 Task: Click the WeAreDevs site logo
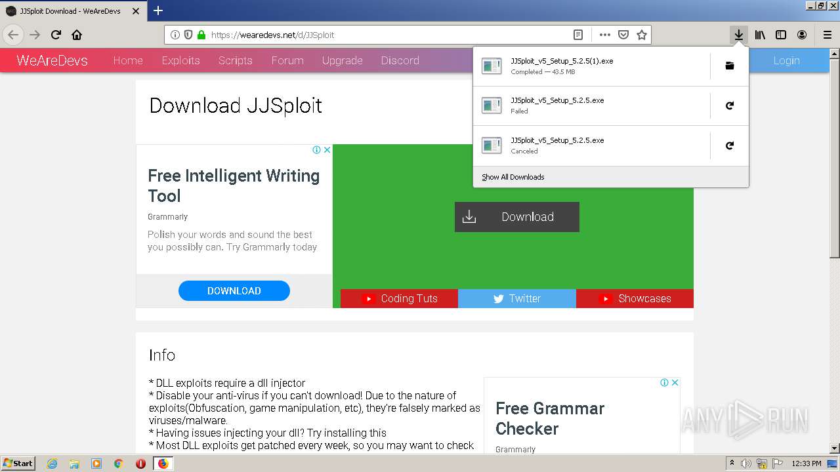click(x=52, y=60)
